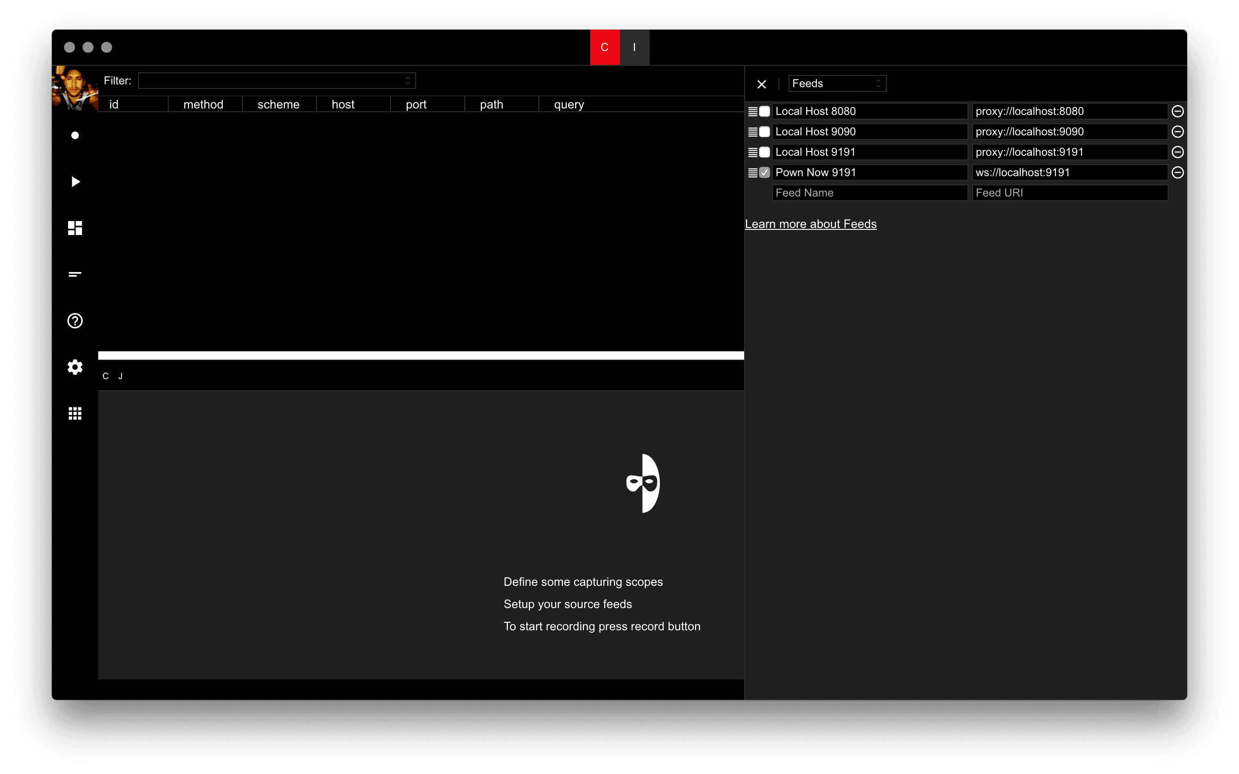Screen dimensions: 1239x774
Task: Enable the Local Host 8080 feed checkbox
Action: point(764,111)
